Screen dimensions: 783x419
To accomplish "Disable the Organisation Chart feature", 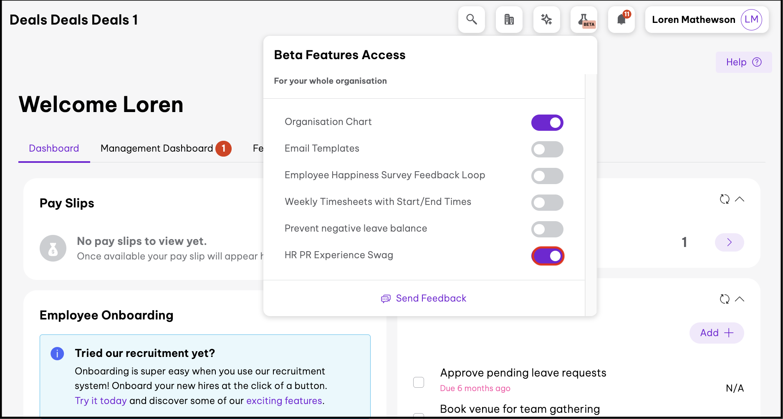I will click(547, 122).
